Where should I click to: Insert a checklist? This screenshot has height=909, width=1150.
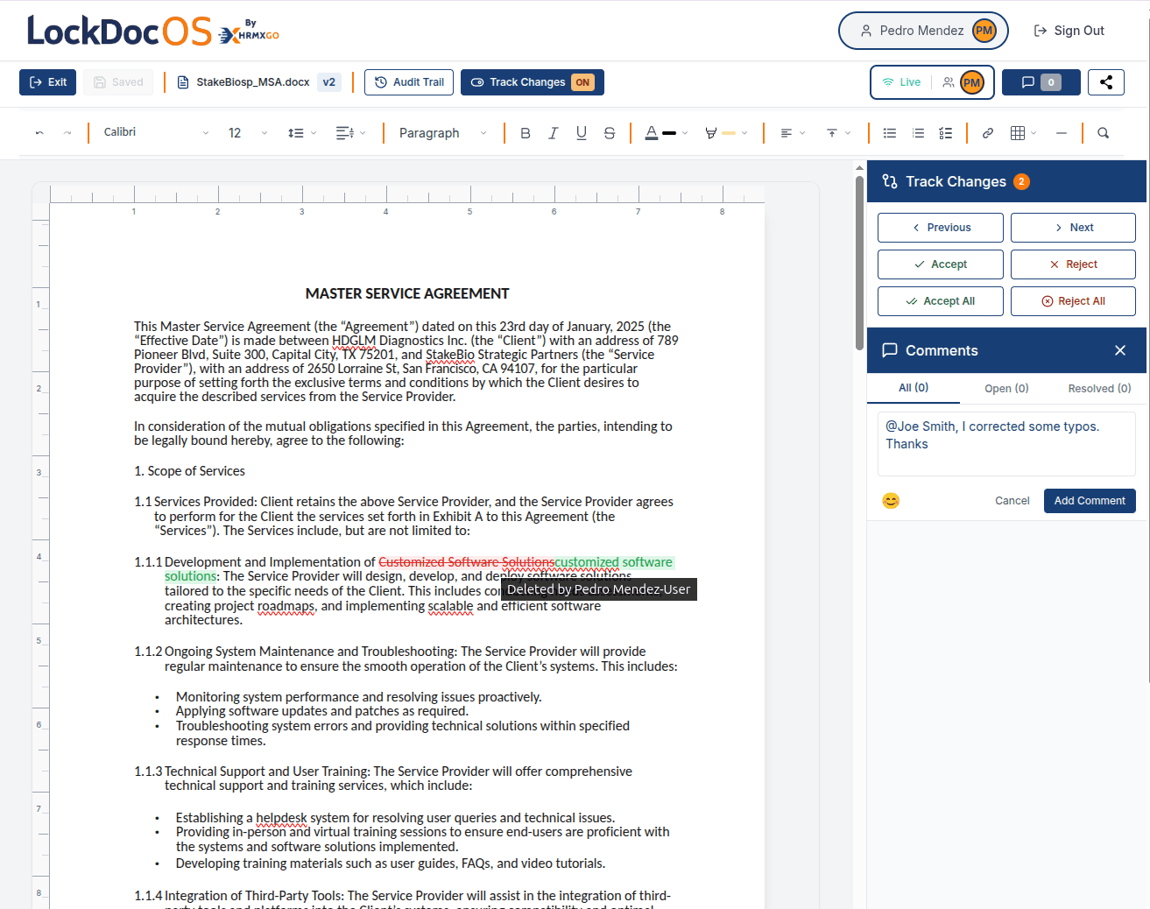[x=946, y=133]
